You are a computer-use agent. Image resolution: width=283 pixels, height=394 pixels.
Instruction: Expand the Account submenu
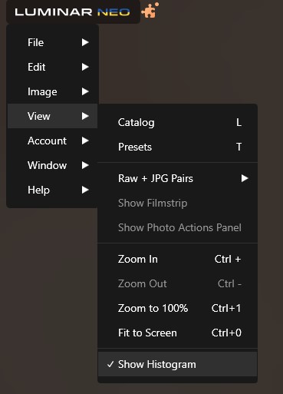pyautogui.click(x=52, y=141)
